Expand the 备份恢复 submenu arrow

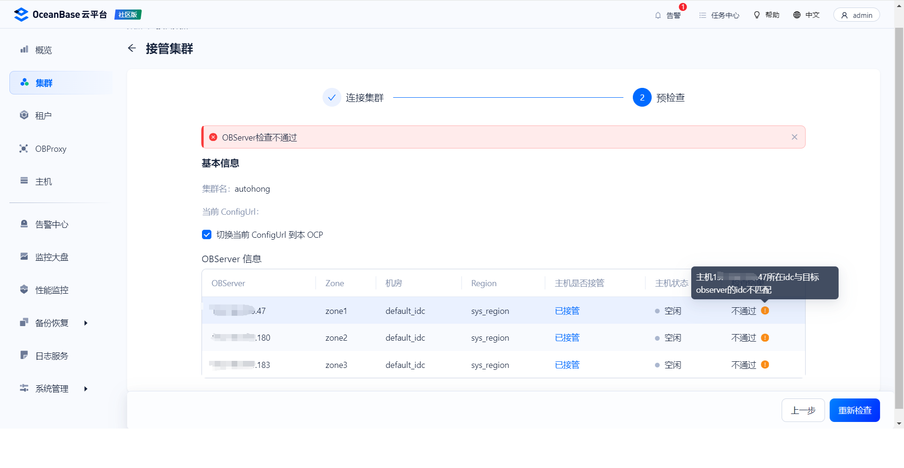click(x=86, y=323)
